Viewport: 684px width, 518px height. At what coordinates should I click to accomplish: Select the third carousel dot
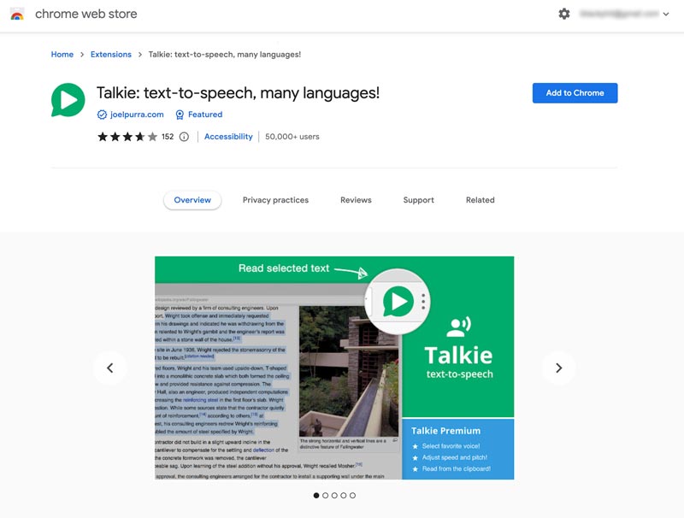[334, 495]
